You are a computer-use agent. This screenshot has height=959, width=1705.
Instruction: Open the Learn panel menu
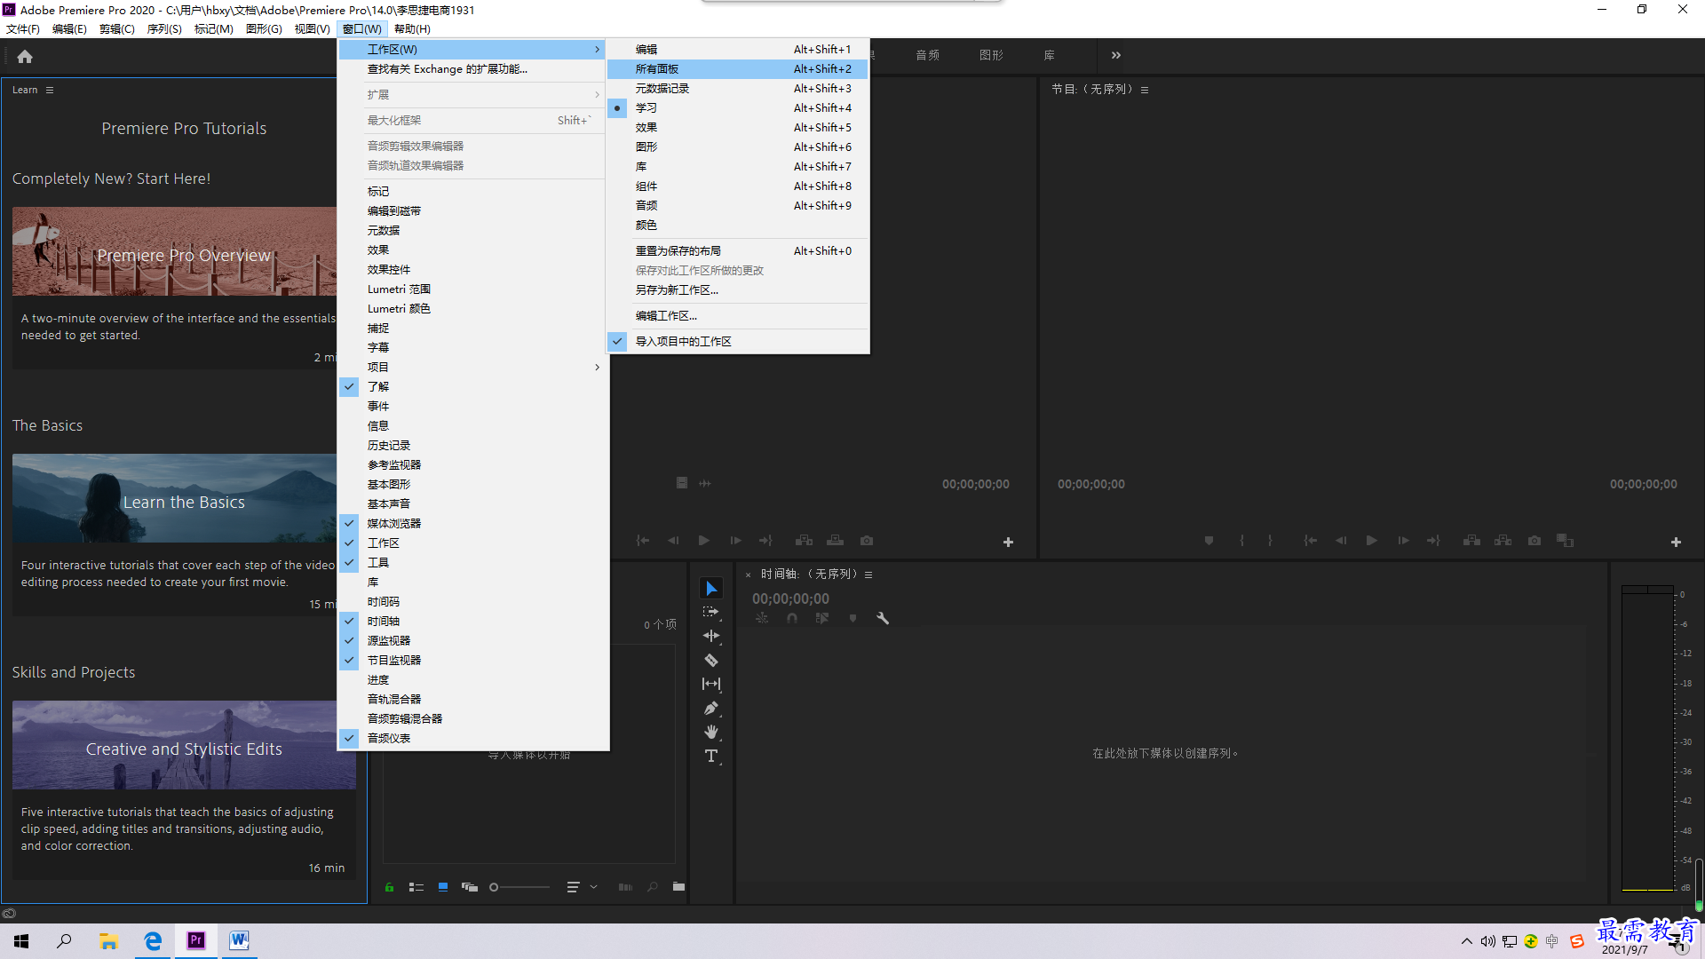(x=50, y=90)
